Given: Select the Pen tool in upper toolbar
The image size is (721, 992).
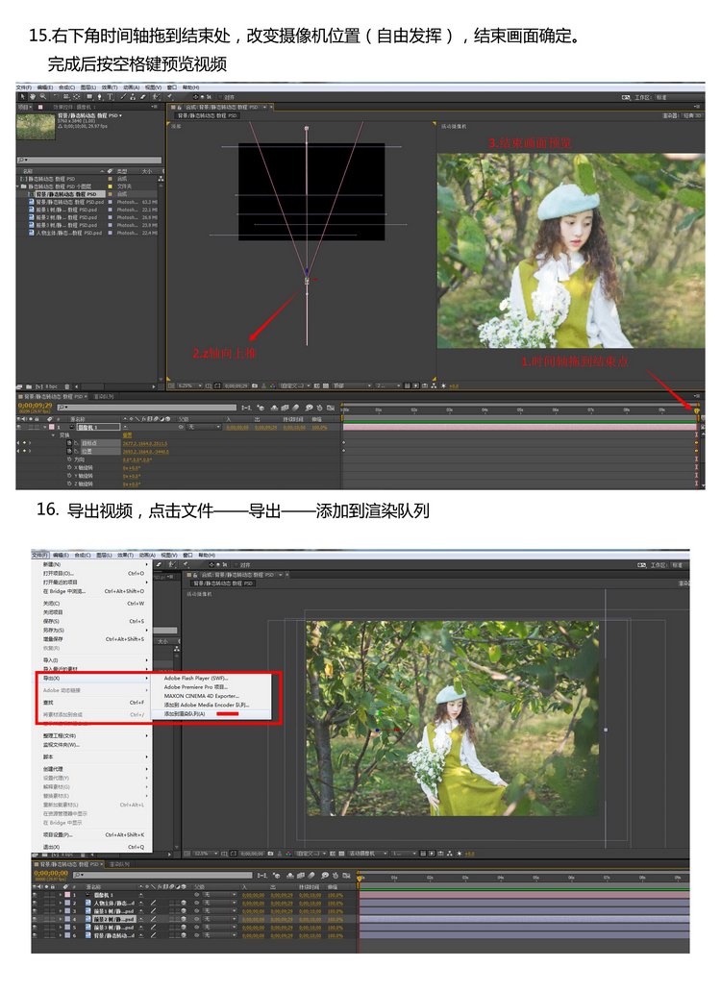Looking at the screenshot, I should 99,97.
